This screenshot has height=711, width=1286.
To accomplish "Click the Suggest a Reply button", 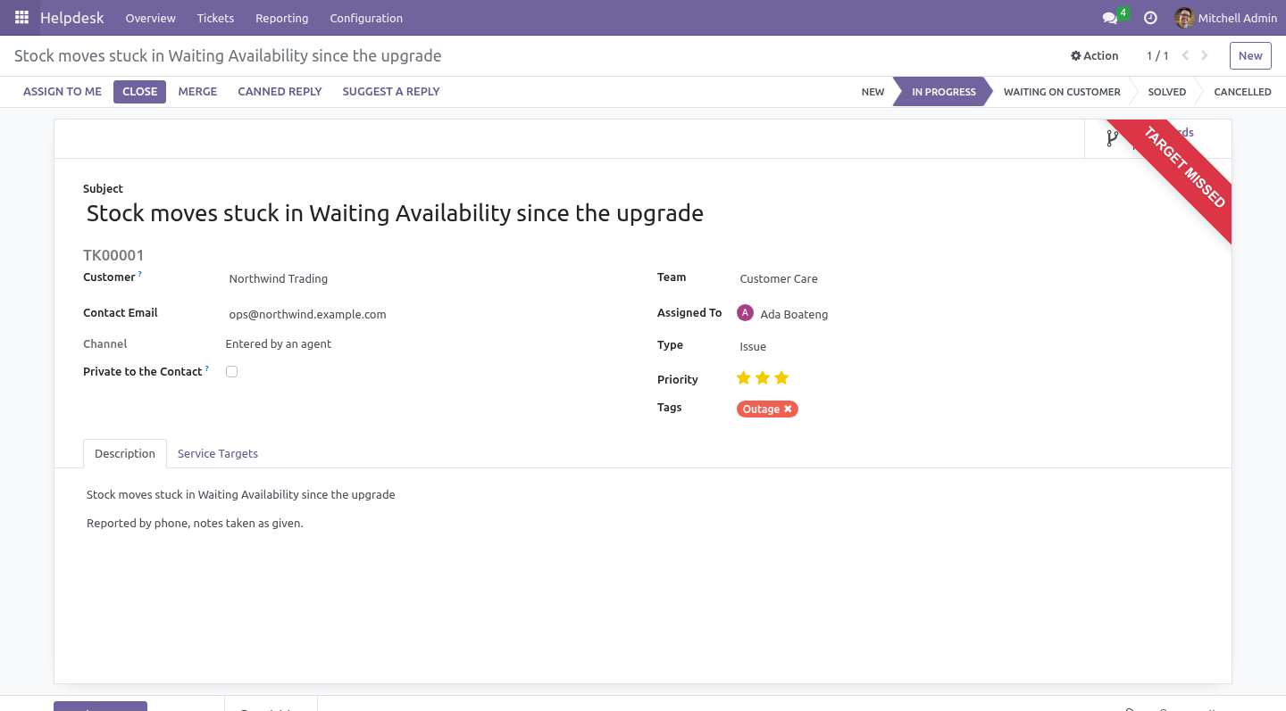I will click(391, 91).
